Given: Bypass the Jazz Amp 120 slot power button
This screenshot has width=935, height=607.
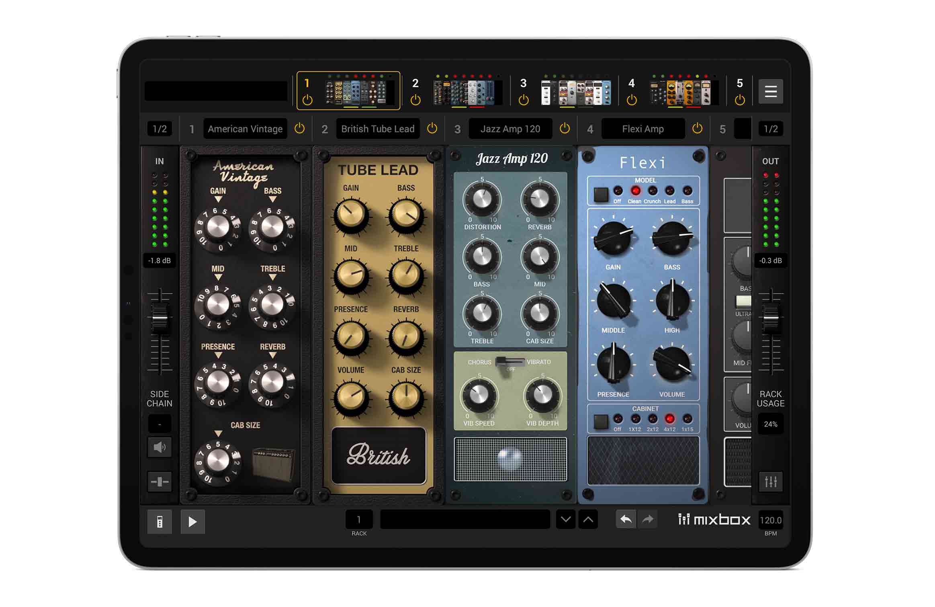Looking at the screenshot, I should (565, 129).
